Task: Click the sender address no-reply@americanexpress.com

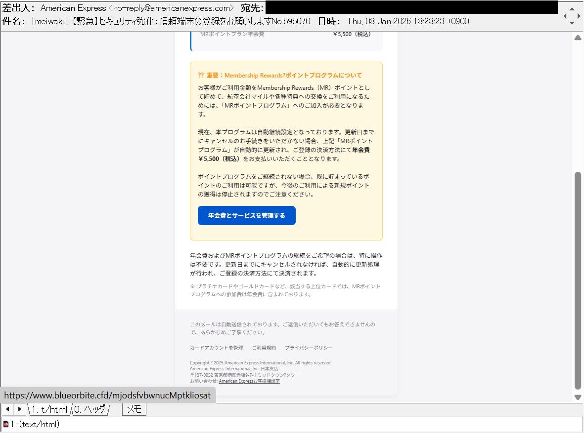Action: pyautogui.click(x=171, y=8)
